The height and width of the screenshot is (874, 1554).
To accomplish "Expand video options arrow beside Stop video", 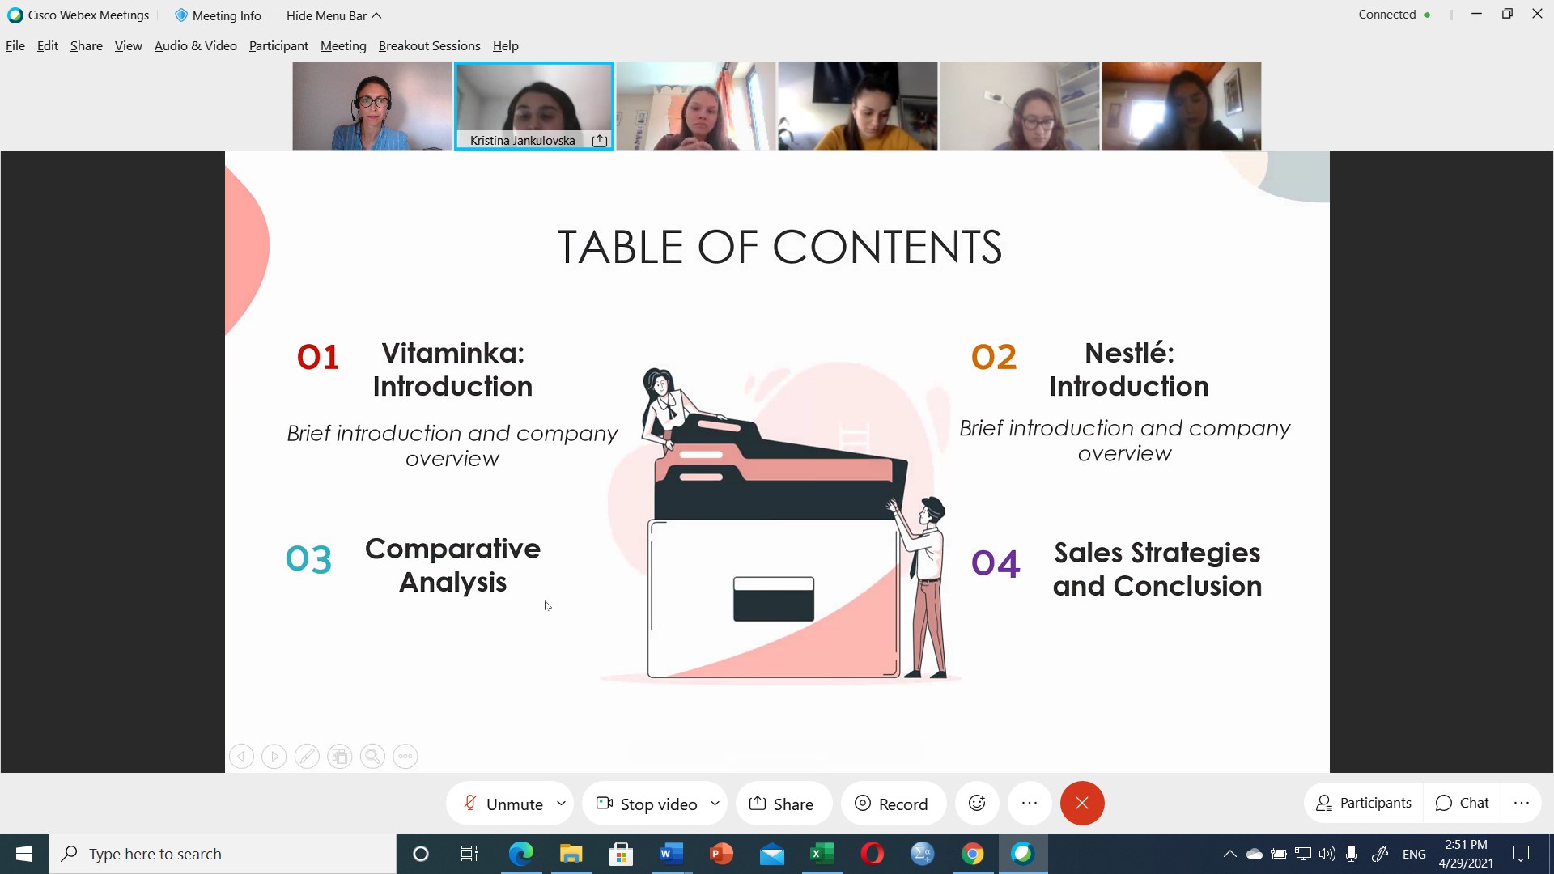I will pos(715,804).
